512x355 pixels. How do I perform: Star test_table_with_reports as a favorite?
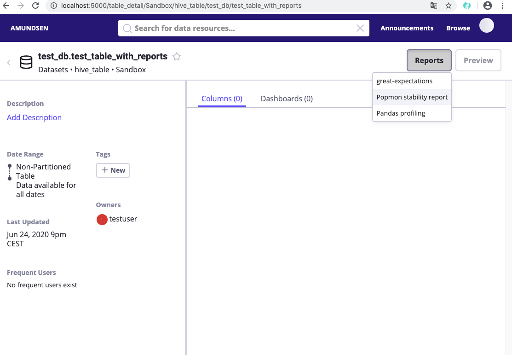pos(177,56)
